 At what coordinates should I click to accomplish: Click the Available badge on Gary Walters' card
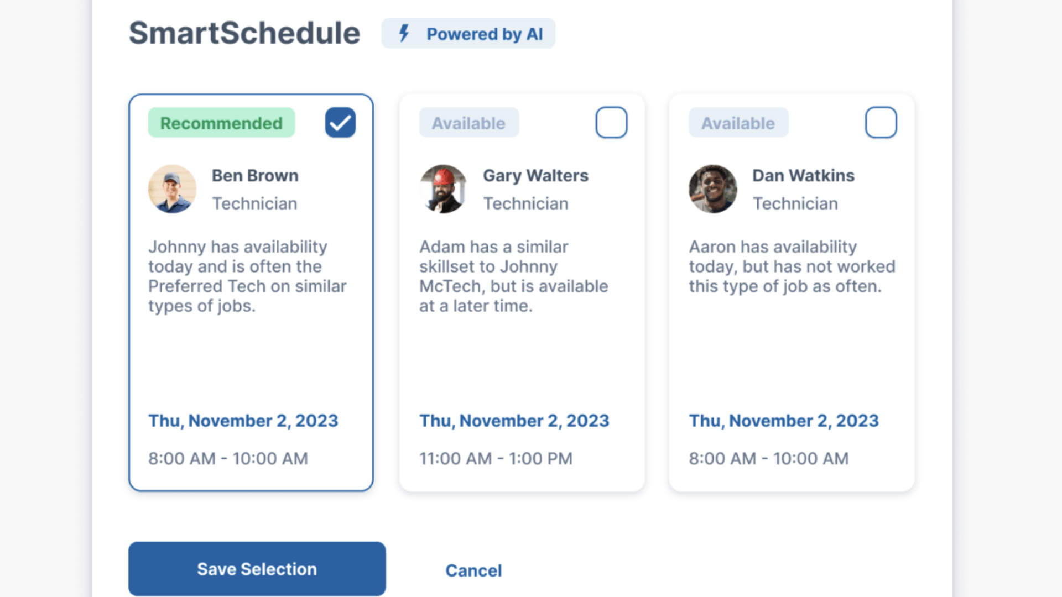pos(468,123)
